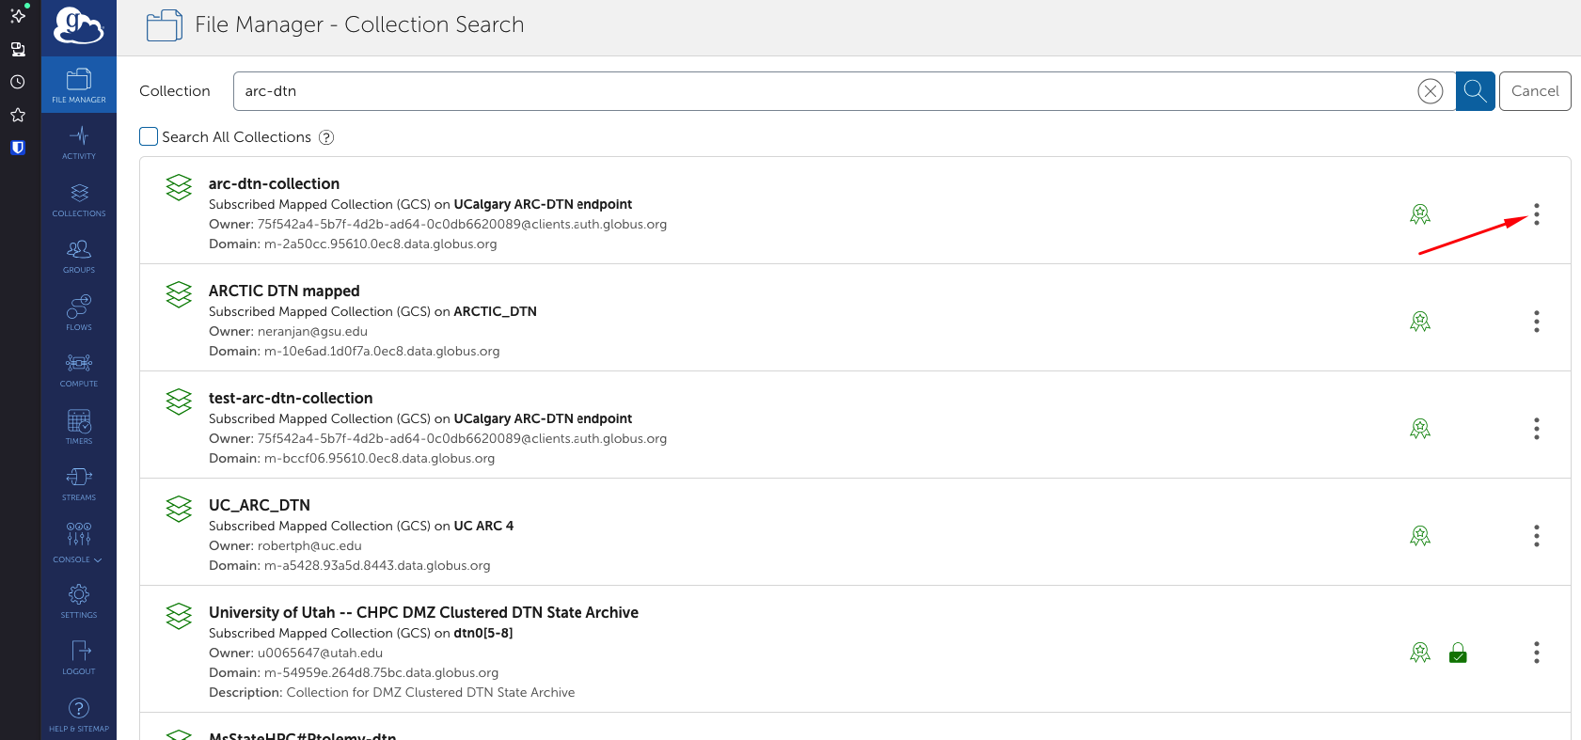Open Activity in the sidebar
The image size is (1581, 740).
point(79,142)
